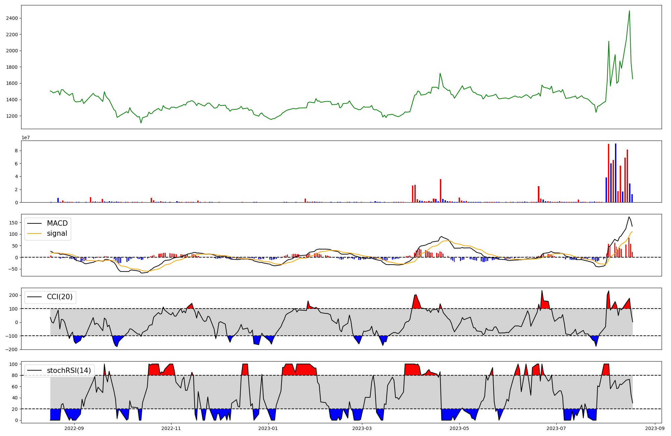Image resolution: width=671 pixels, height=436 pixels.
Task: Select the 2023-07 date tick label
Action: pyautogui.click(x=556, y=428)
